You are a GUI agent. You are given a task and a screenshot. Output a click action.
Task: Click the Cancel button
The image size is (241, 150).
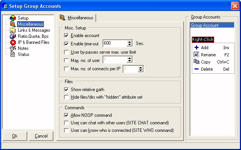41,136
